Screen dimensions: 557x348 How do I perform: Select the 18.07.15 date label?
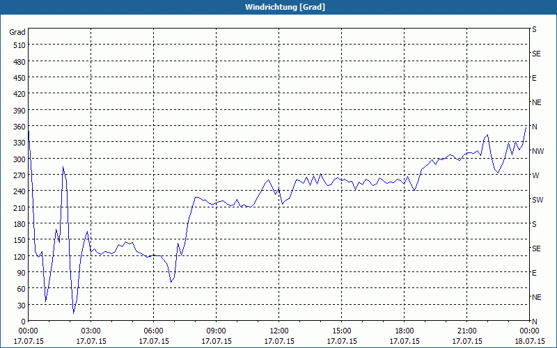529,341
